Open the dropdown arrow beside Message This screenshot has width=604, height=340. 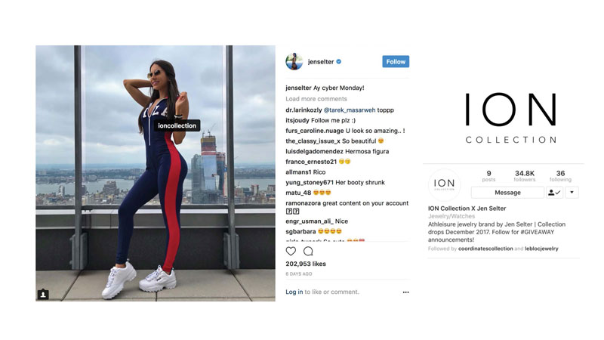click(x=572, y=193)
